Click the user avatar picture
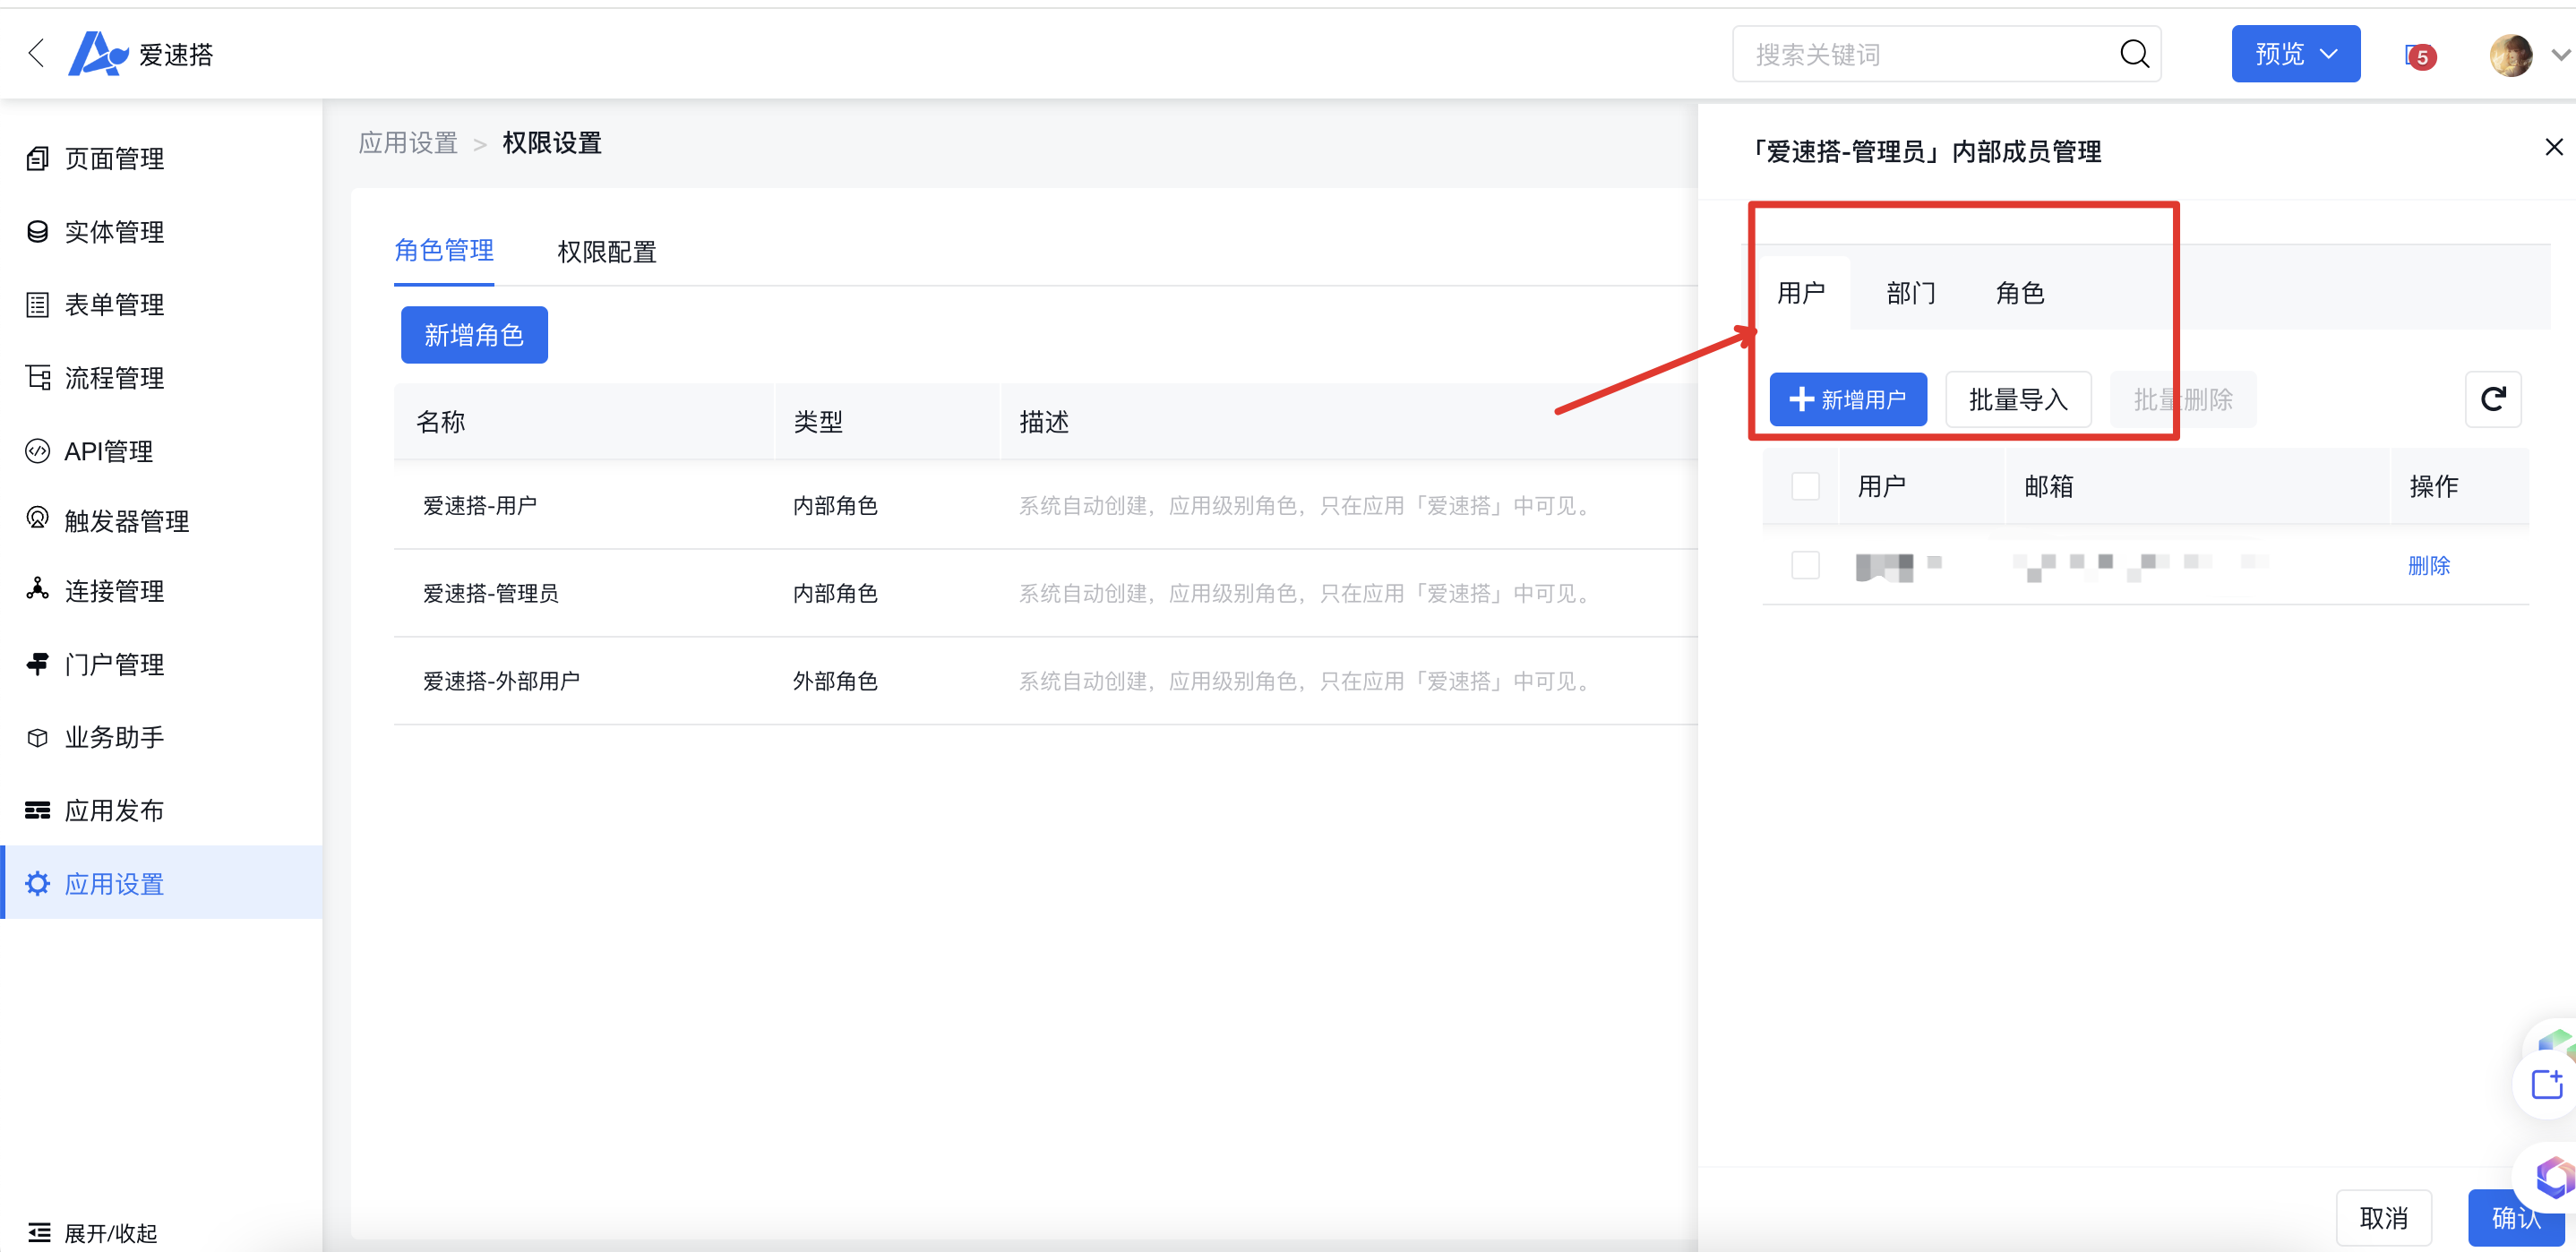The image size is (2576, 1252). (x=2510, y=55)
